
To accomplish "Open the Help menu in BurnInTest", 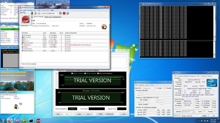I will [52, 10].
